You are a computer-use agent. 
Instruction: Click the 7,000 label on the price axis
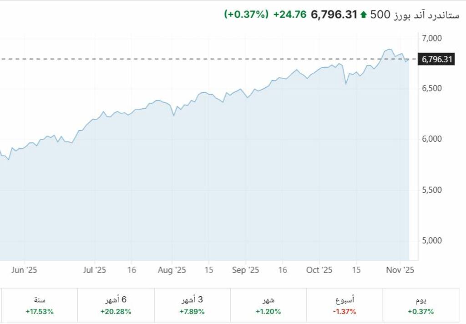(x=432, y=38)
